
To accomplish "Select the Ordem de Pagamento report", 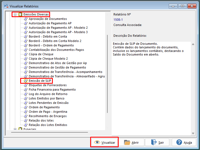I will pos(44,107).
